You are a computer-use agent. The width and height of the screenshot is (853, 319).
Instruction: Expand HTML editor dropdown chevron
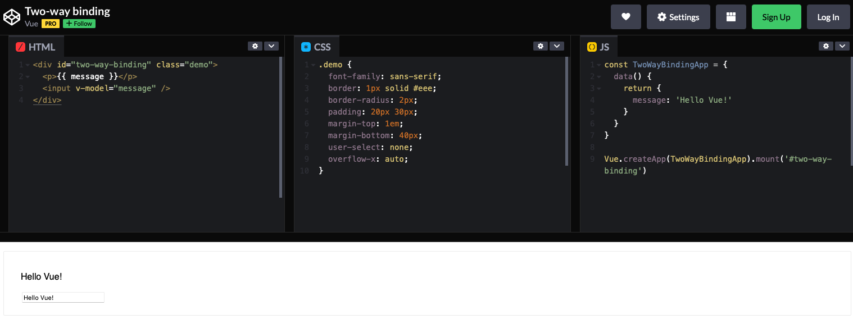pos(271,46)
